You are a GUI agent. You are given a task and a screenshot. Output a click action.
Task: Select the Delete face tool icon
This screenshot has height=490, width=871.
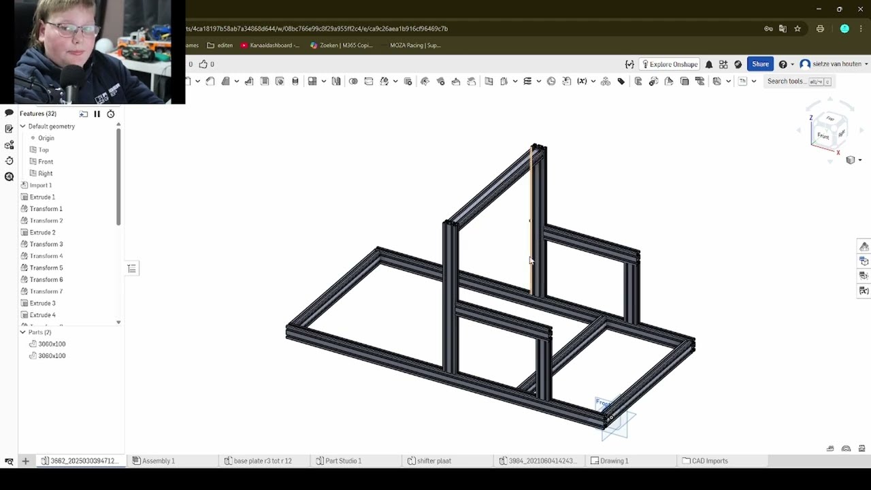(x=440, y=82)
